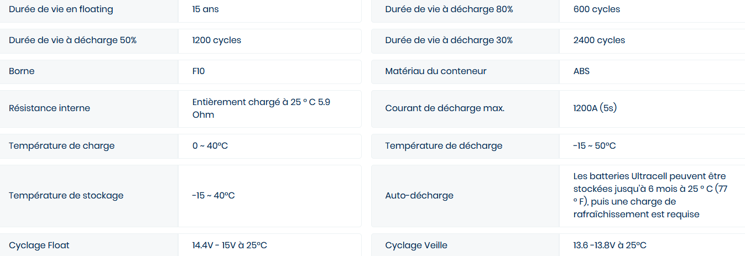
Task: Click the 'Auto-décharge' row label
Action: 419,196
